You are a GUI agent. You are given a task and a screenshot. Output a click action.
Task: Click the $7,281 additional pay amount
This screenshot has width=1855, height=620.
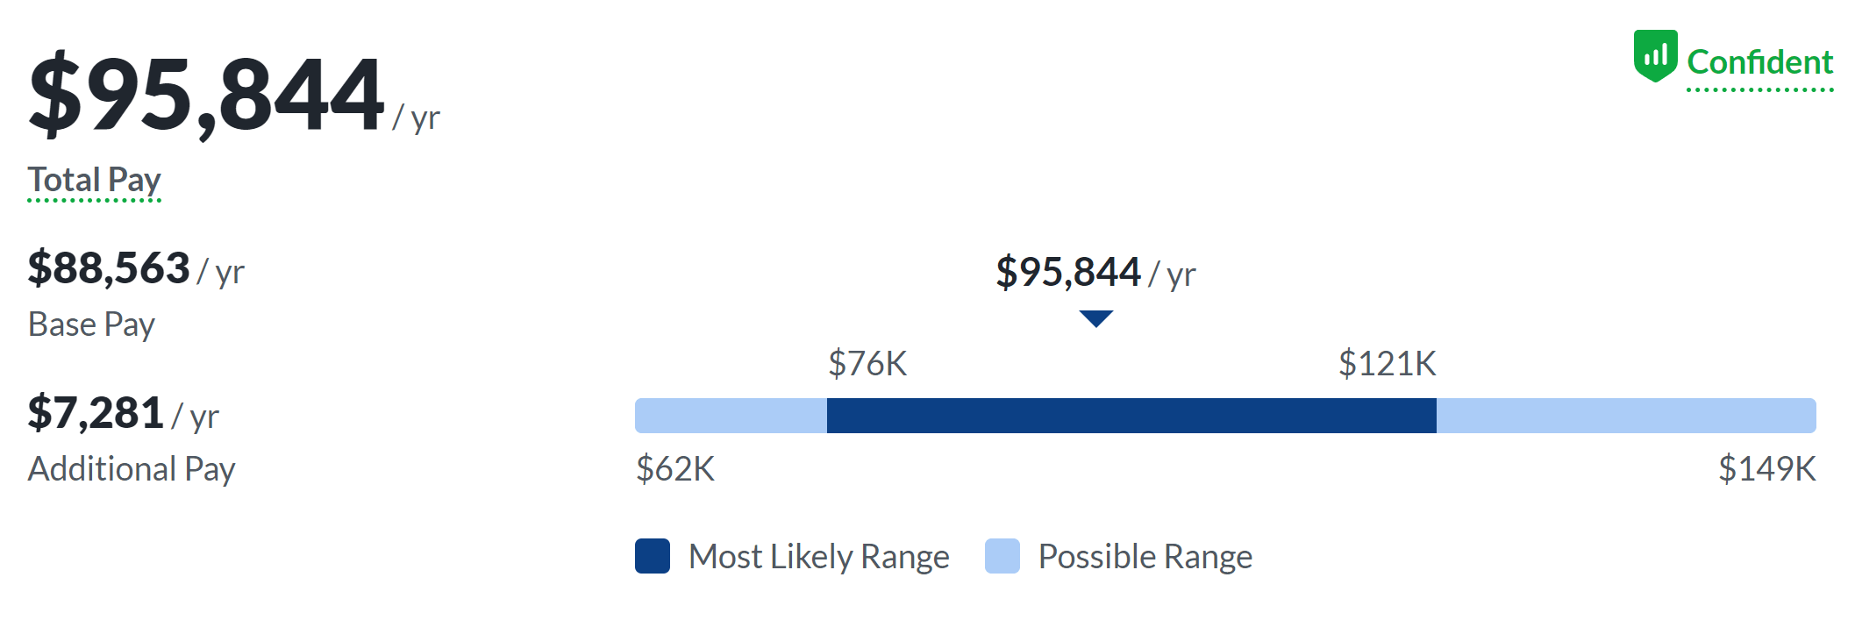tap(96, 413)
